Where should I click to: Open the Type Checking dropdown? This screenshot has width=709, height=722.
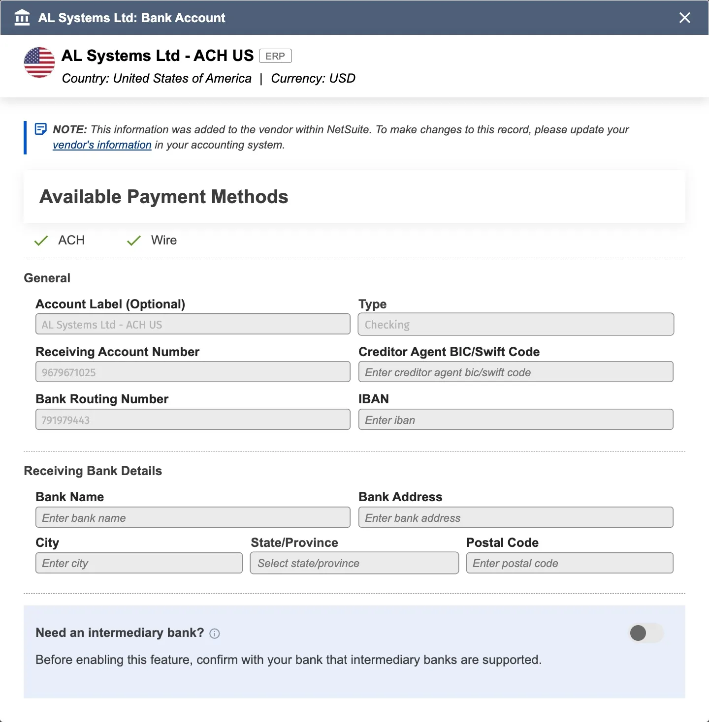(x=516, y=325)
